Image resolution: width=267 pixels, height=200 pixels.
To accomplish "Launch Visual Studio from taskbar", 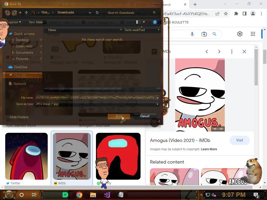I will 107,195.
